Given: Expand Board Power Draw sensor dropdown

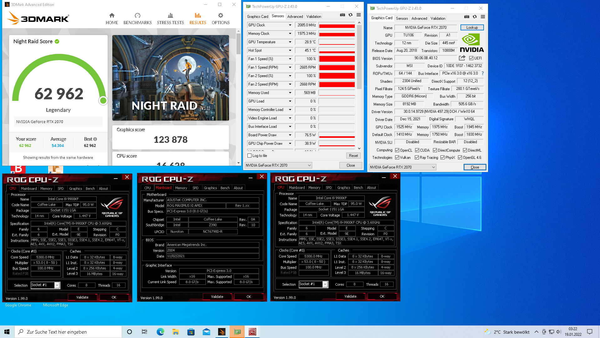Looking at the screenshot, I should 290,135.
